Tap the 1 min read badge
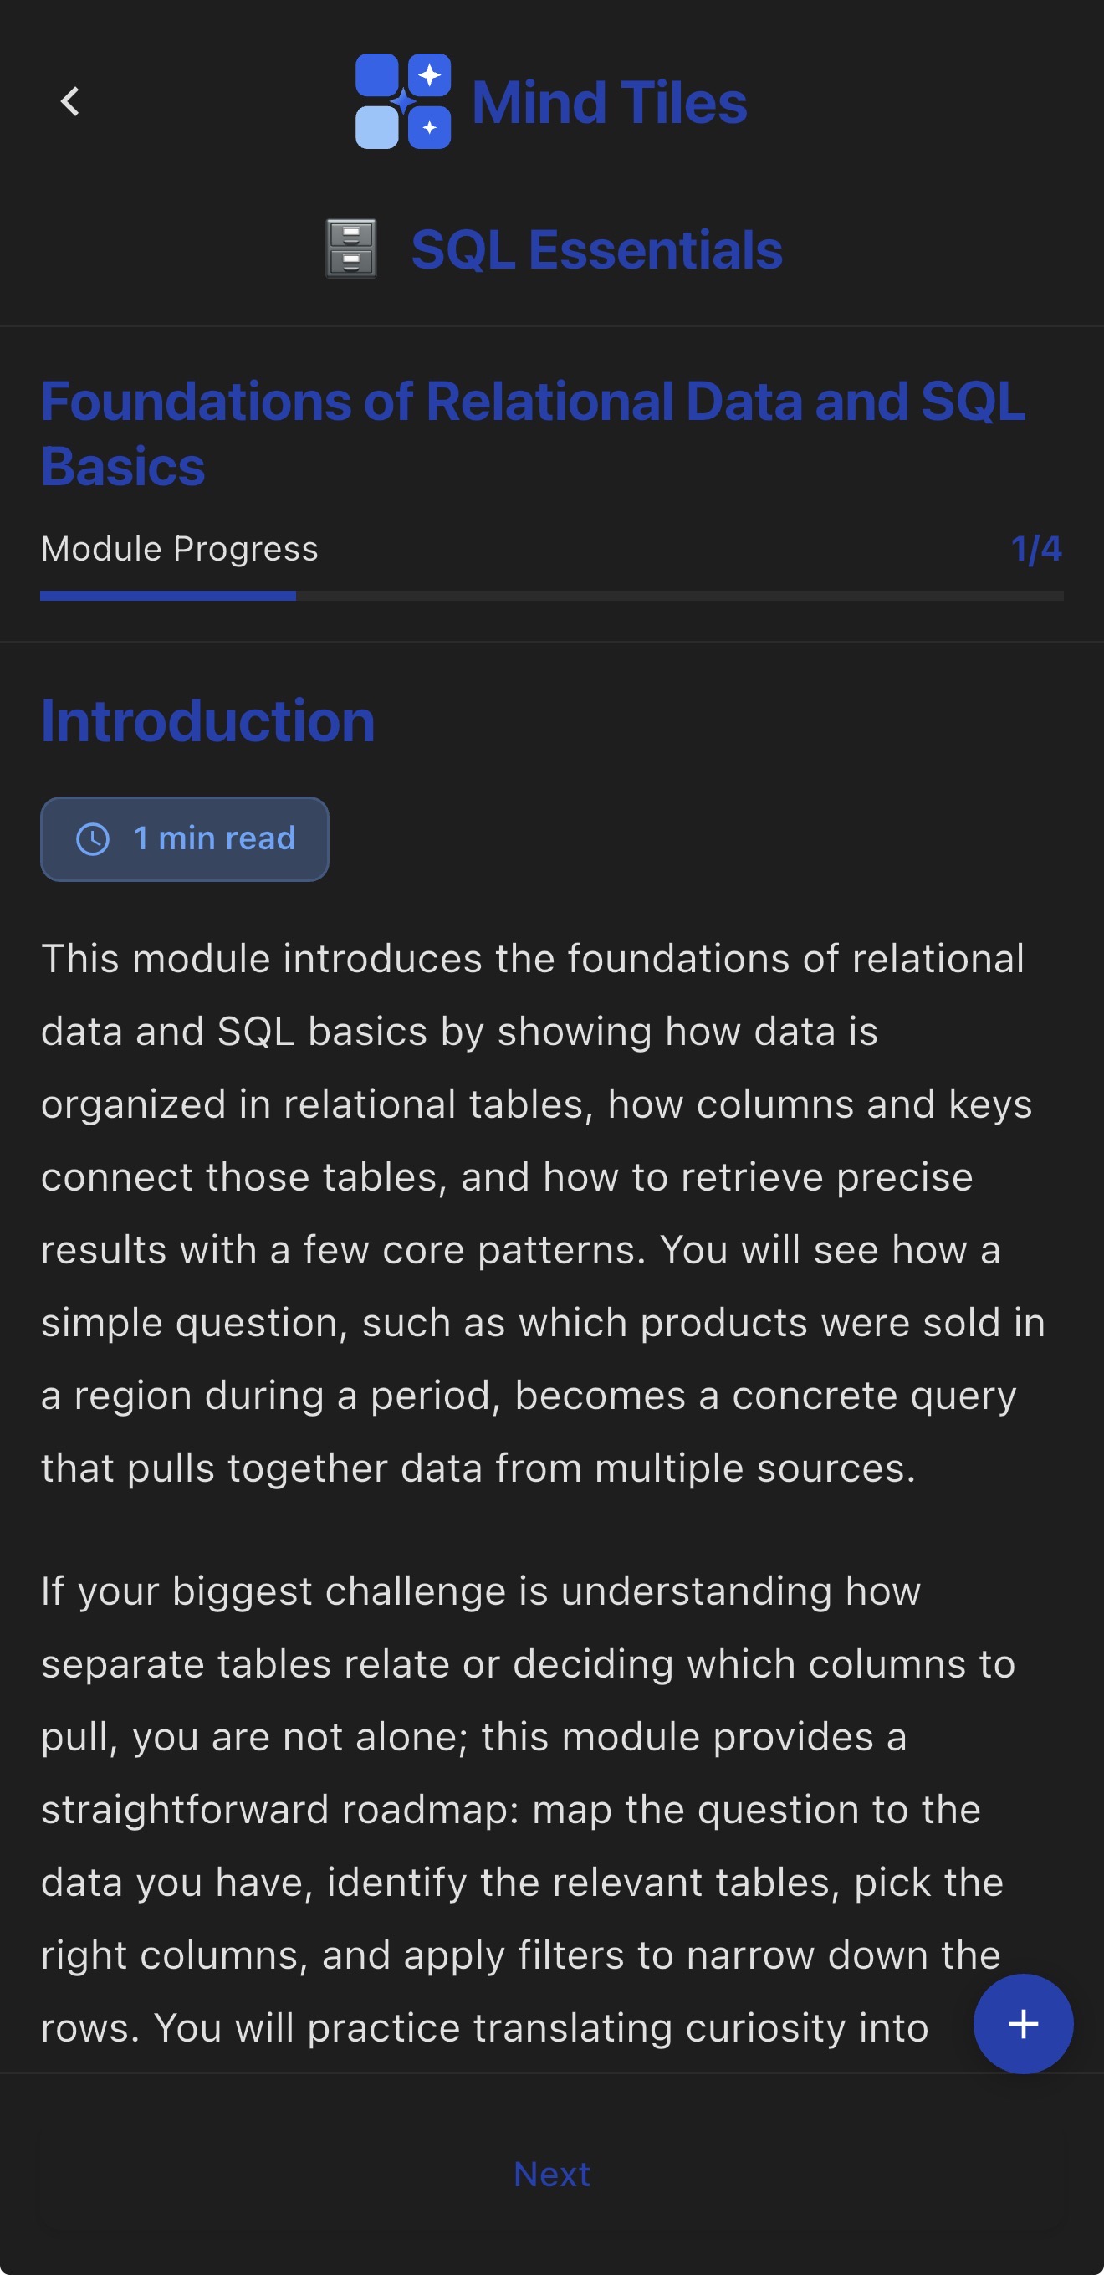Screen dimensions: 1104x2275 [x=183, y=839]
